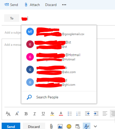Decrease paragraph indent
This screenshot has height=129, width=115.
pos(87,114)
